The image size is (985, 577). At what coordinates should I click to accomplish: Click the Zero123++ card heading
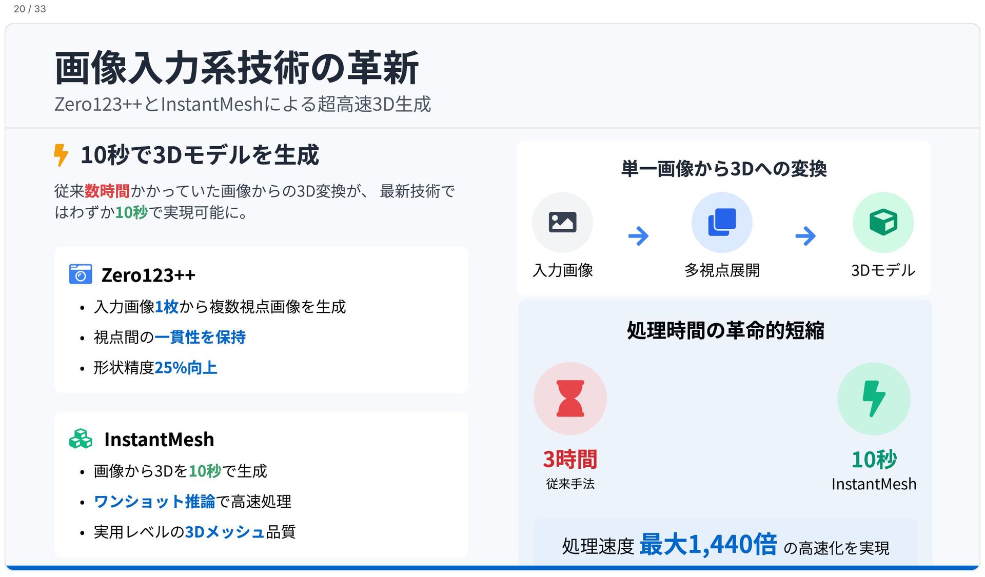pyautogui.click(x=148, y=275)
